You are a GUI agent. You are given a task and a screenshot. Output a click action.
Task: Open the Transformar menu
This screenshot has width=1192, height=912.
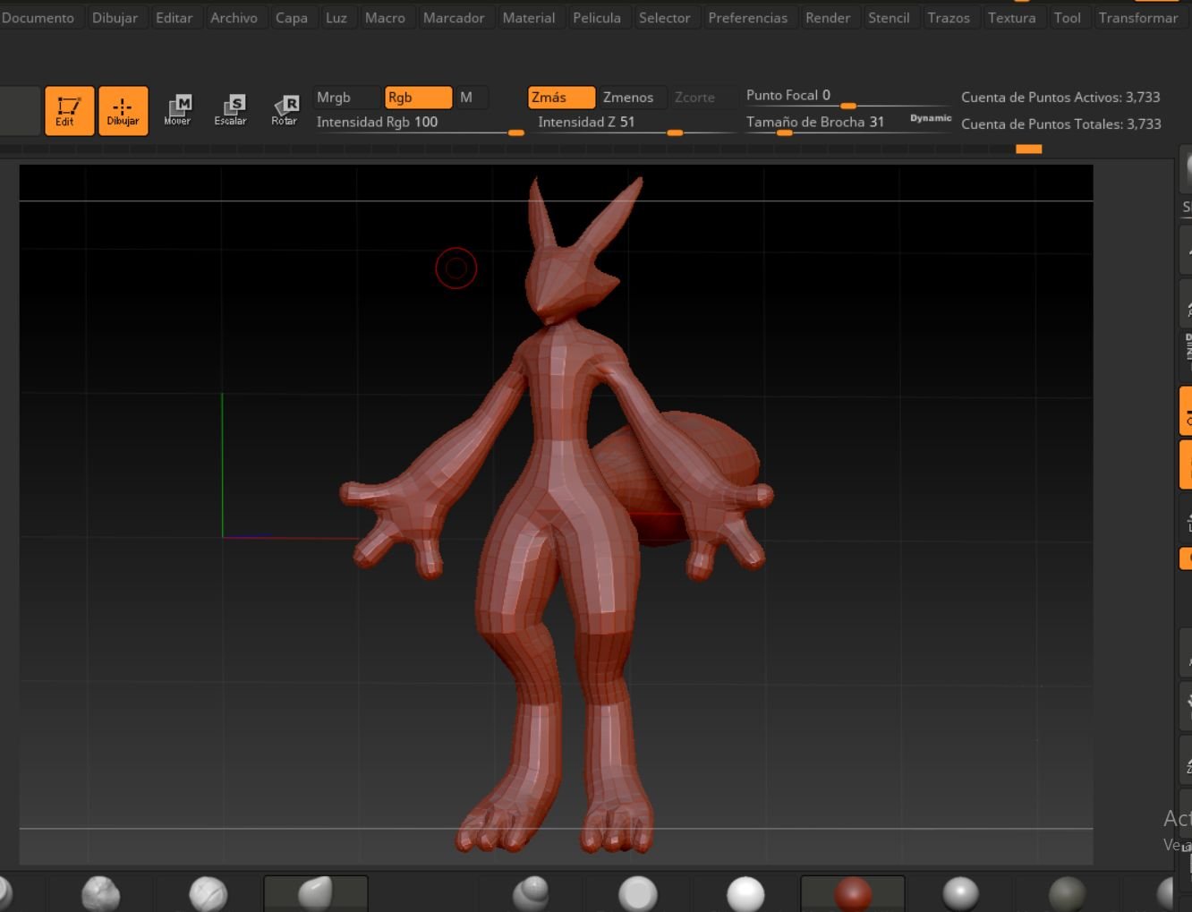click(1138, 18)
